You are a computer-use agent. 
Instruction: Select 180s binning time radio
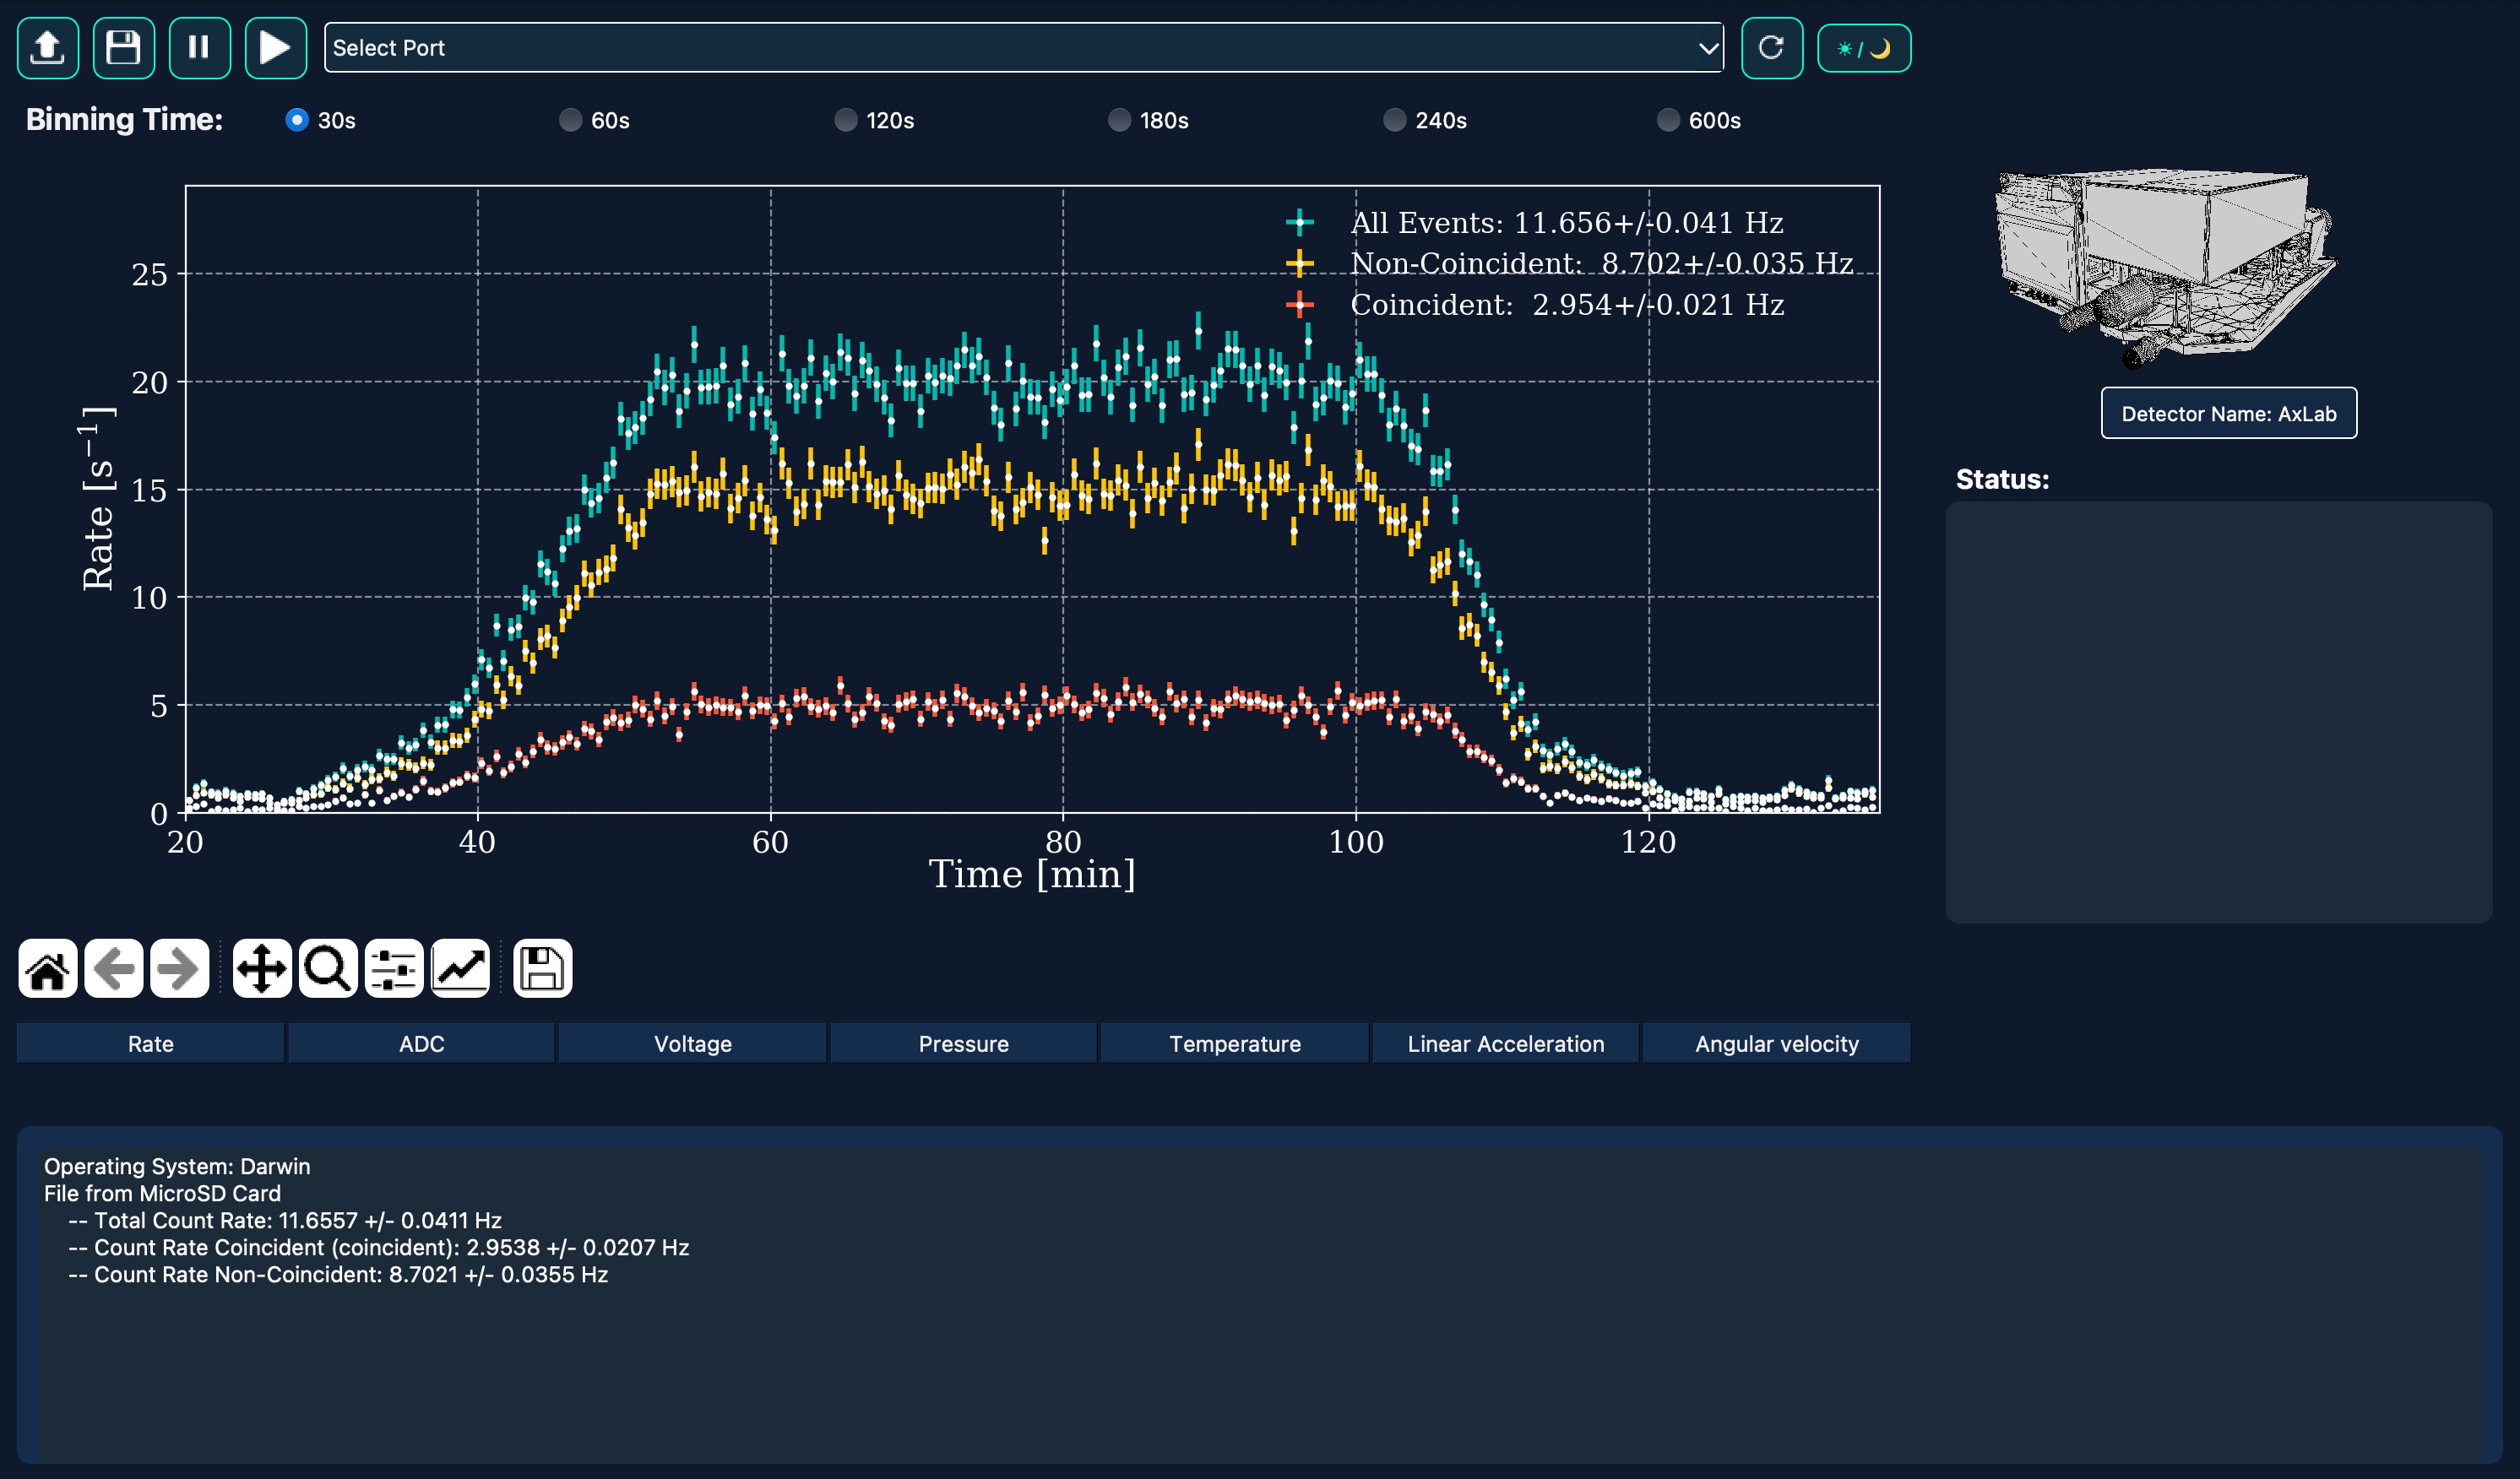click(1120, 120)
